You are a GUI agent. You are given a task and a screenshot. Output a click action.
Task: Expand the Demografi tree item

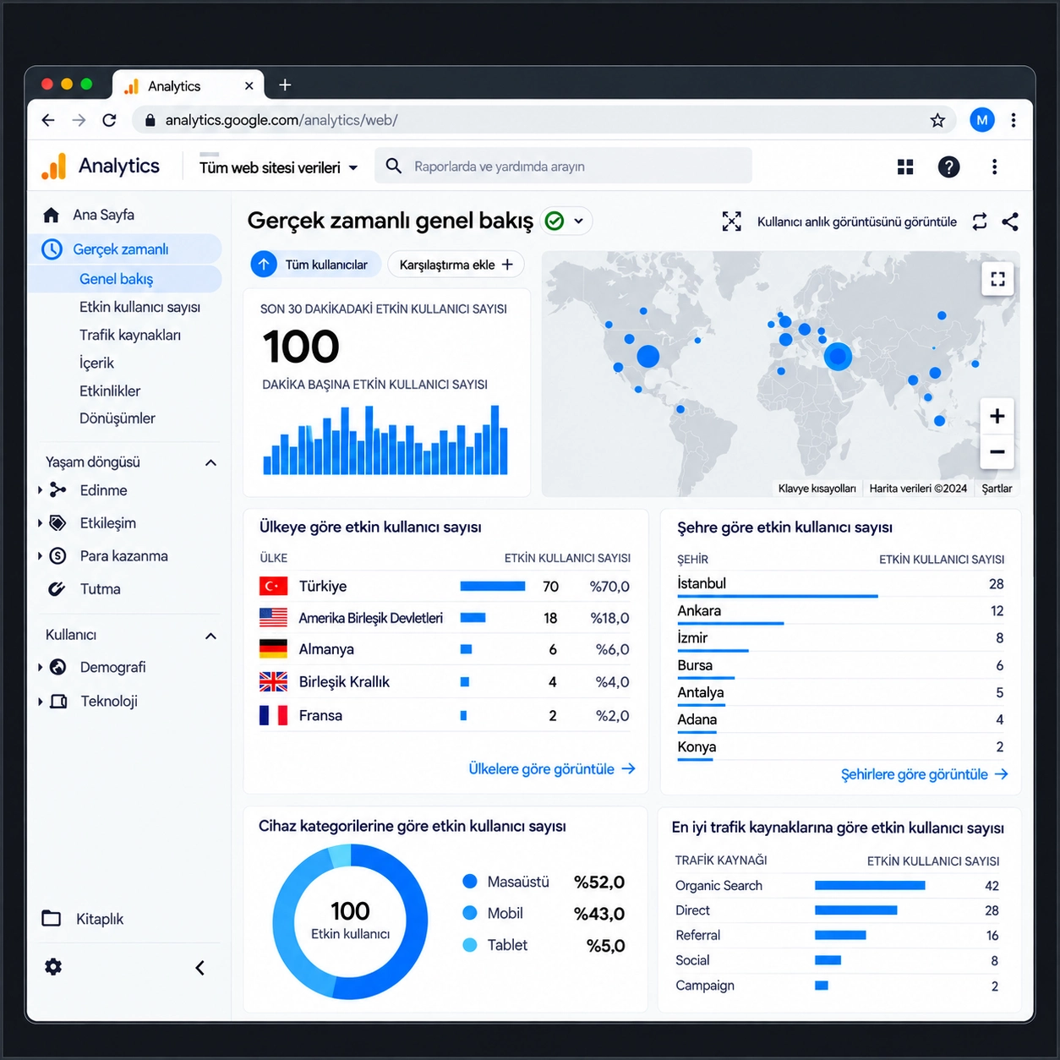click(40, 667)
